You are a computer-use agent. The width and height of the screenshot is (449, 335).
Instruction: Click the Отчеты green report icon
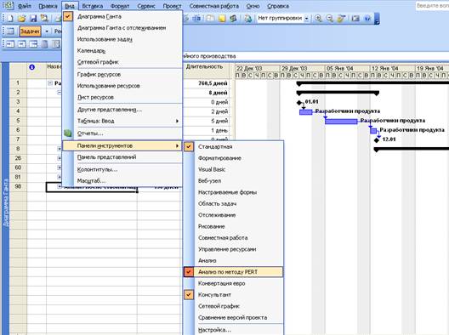68,133
